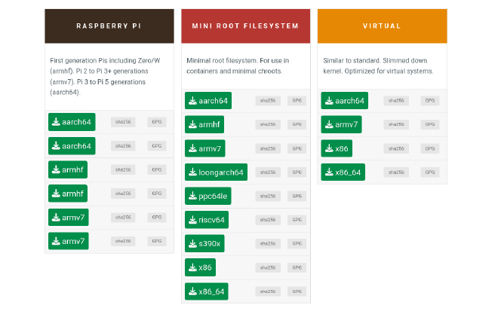
Task: Open GPG signature for riscv64
Action: tap(297, 220)
